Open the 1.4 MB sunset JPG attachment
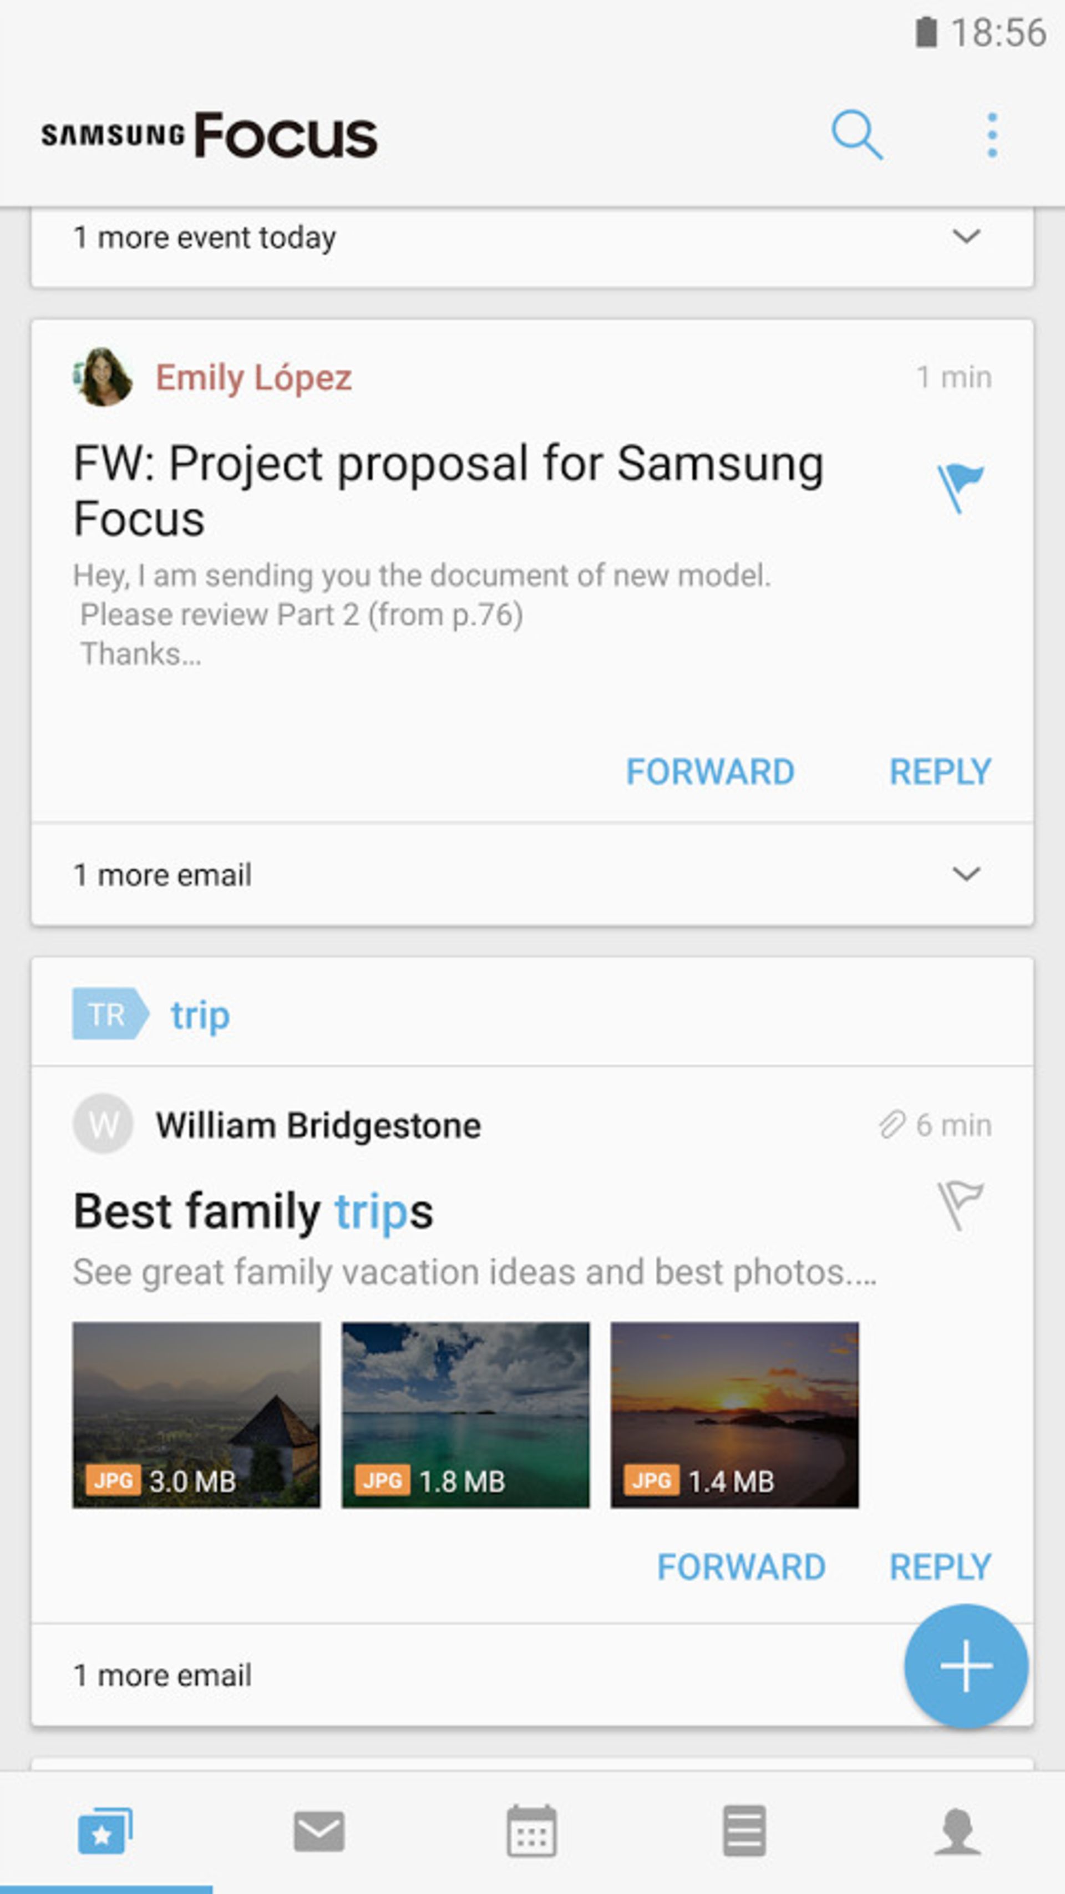 [734, 1415]
